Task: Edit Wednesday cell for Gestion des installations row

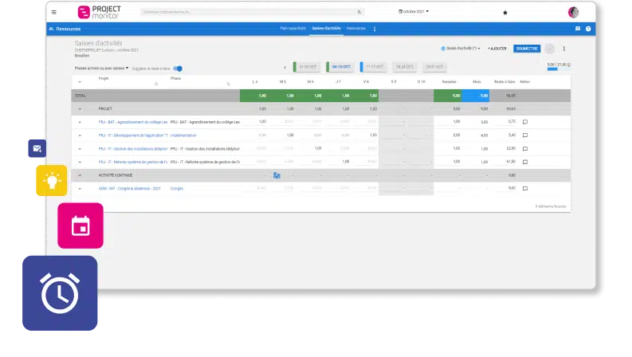Action: click(311, 149)
